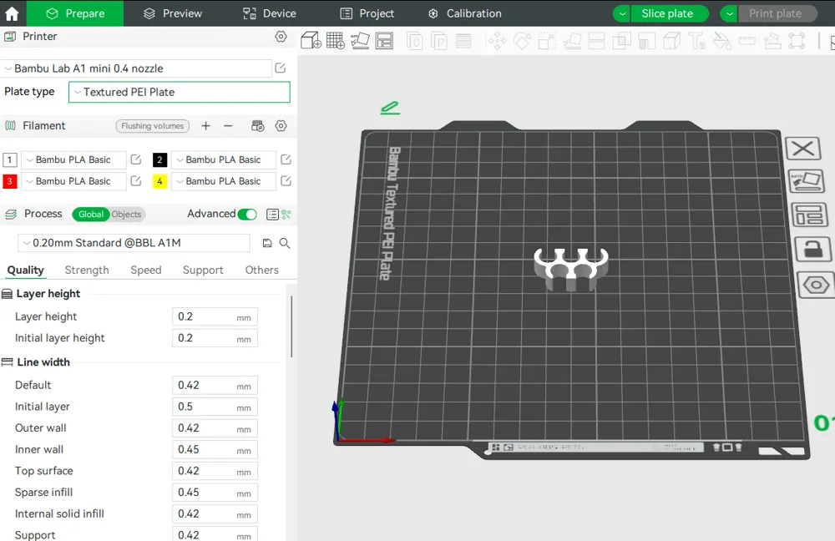Switch to the Project tab
Image resolution: width=835 pixels, height=541 pixels.
[367, 13]
